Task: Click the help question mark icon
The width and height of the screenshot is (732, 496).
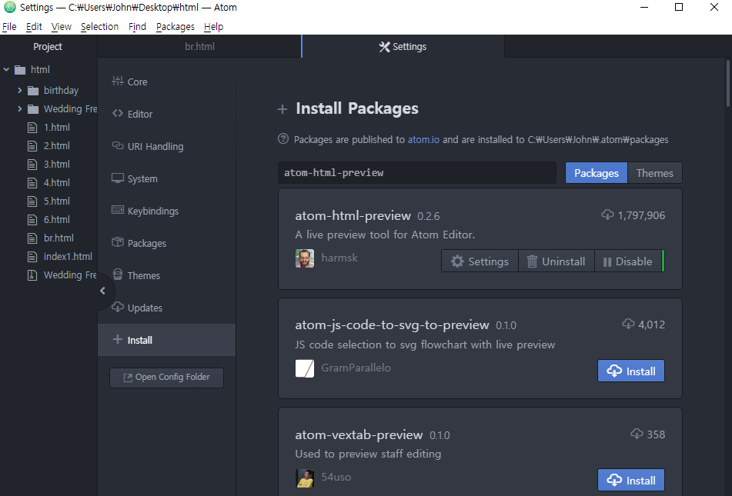Action: click(x=283, y=138)
